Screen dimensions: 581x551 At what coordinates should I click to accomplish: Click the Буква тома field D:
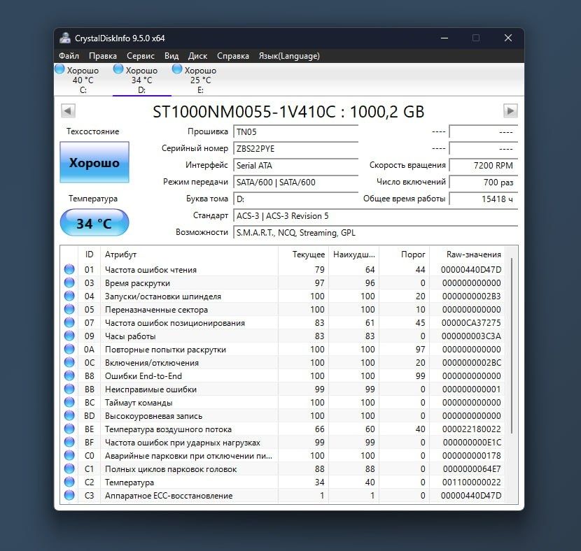coord(295,199)
